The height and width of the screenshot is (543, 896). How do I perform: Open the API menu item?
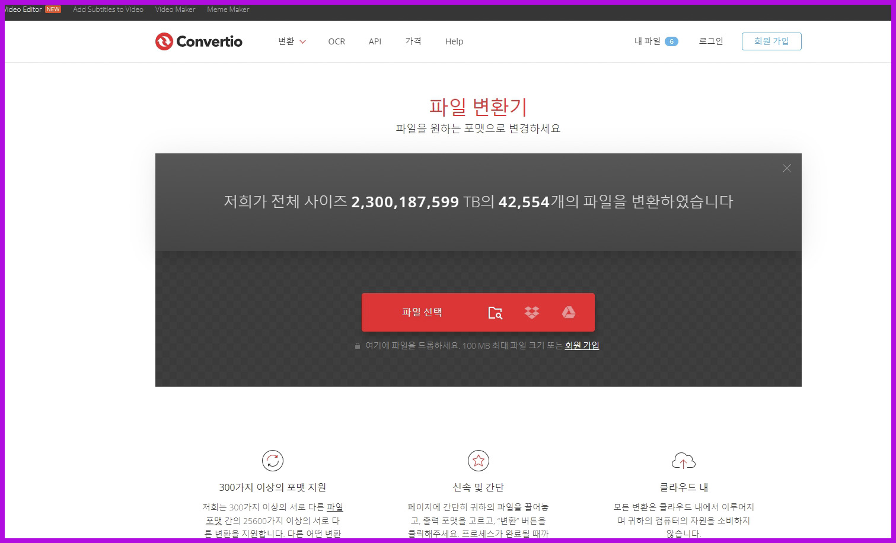(x=375, y=41)
